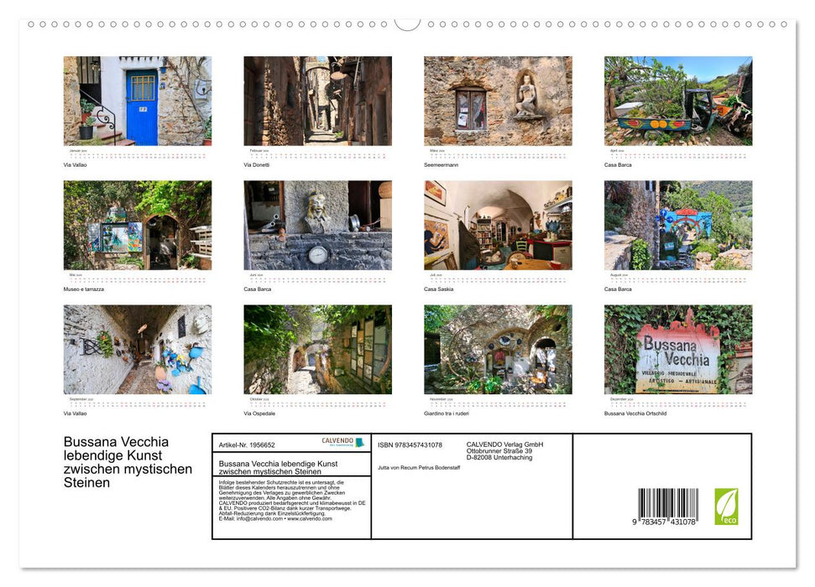
Task: Click the December mini calendar date strip
Action: point(677,403)
